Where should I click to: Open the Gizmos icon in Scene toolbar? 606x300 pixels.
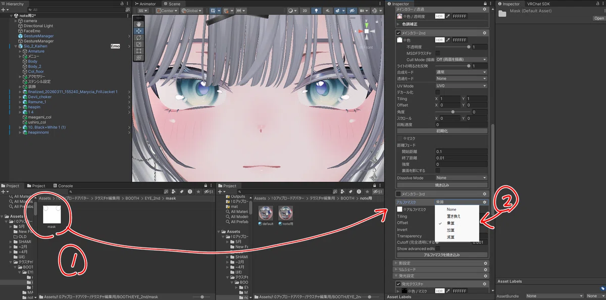(x=374, y=10)
